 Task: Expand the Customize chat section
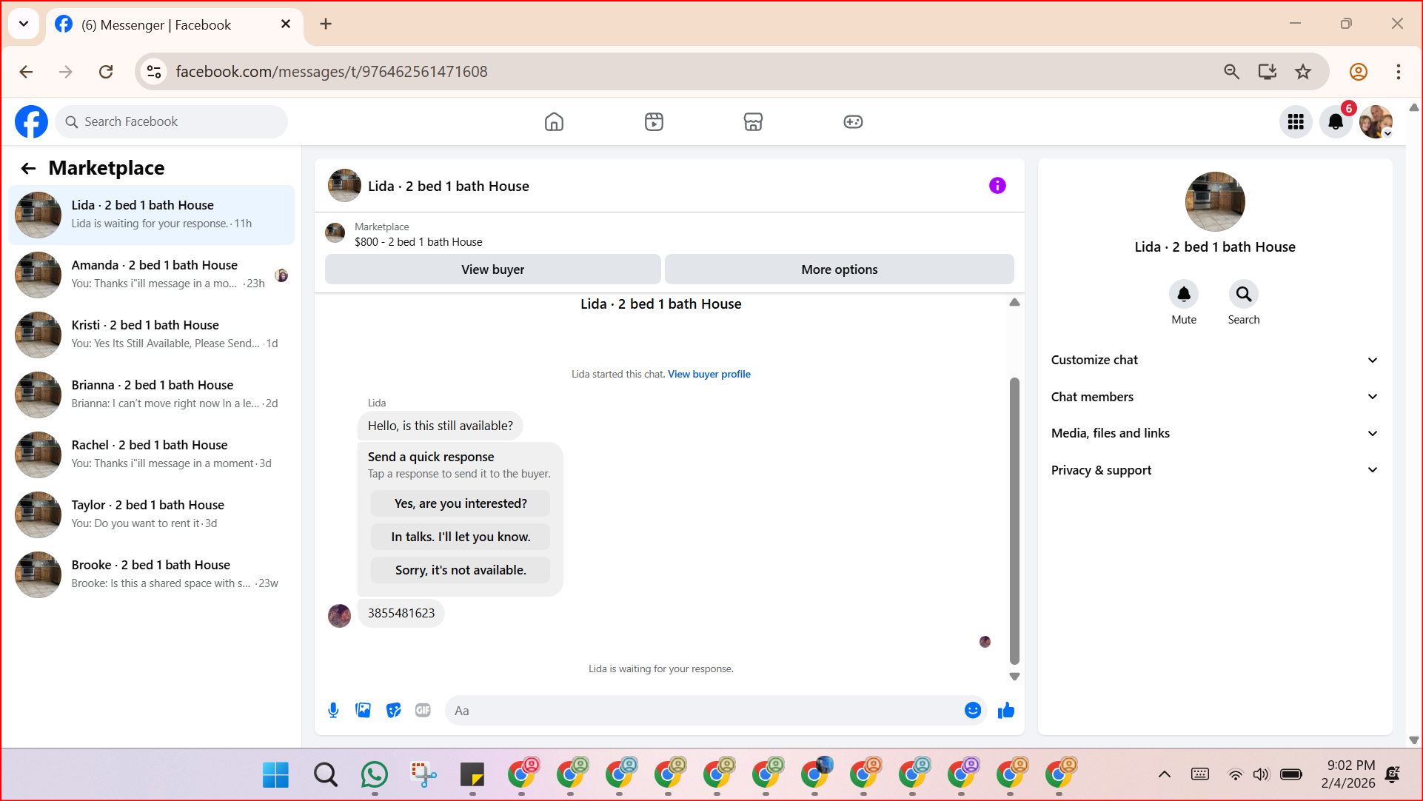pos(1214,360)
